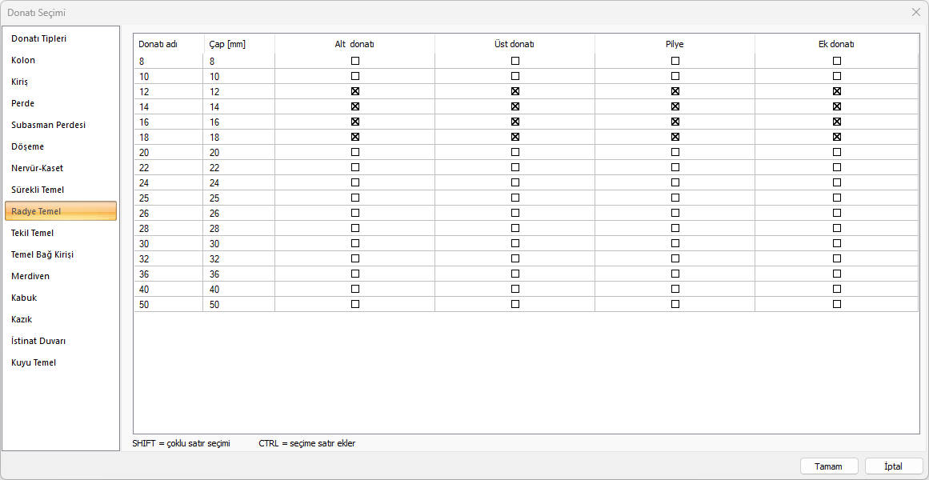Open the Kolon reinforcement category
929x480 pixels.
click(x=23, y=60)
